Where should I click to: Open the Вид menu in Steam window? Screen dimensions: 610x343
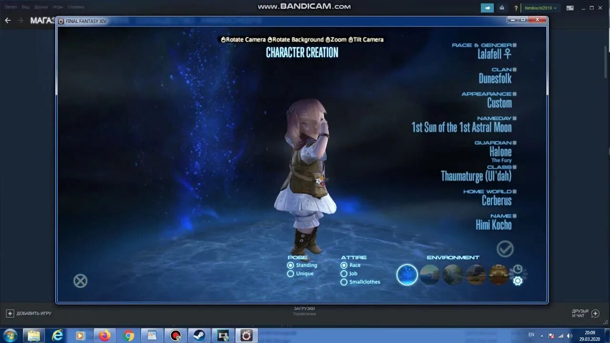(25, 7)
